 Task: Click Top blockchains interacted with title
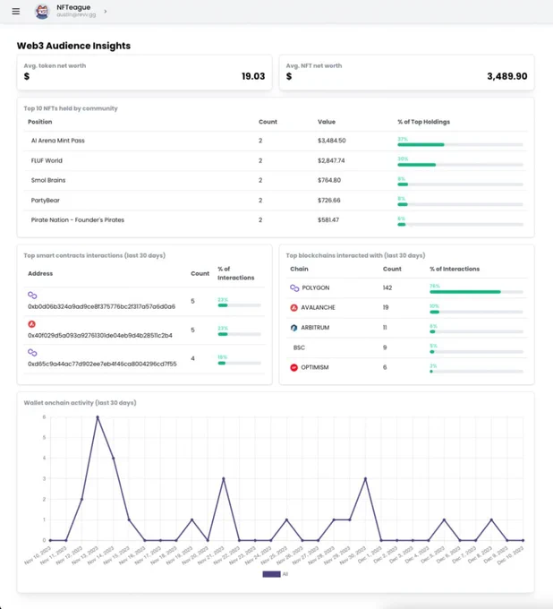[x=355, y=255]
